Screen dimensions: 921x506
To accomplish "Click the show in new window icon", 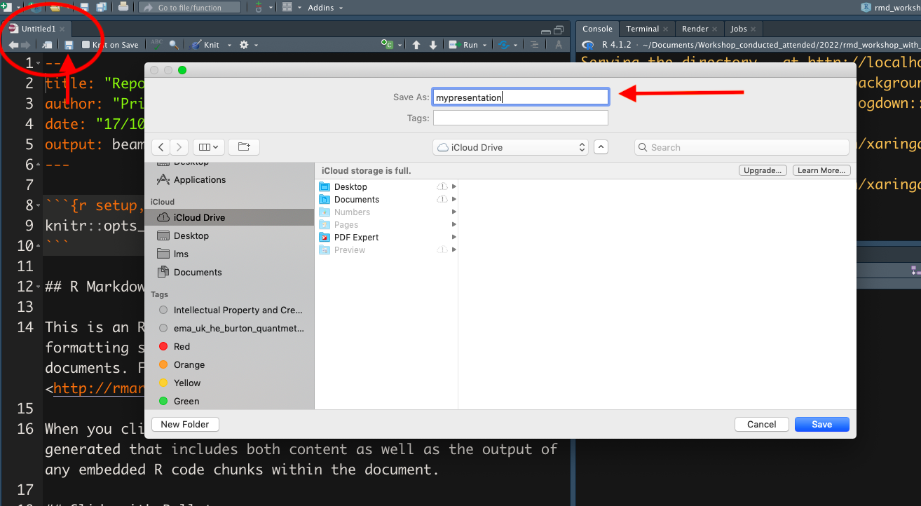I will [47, 45].
